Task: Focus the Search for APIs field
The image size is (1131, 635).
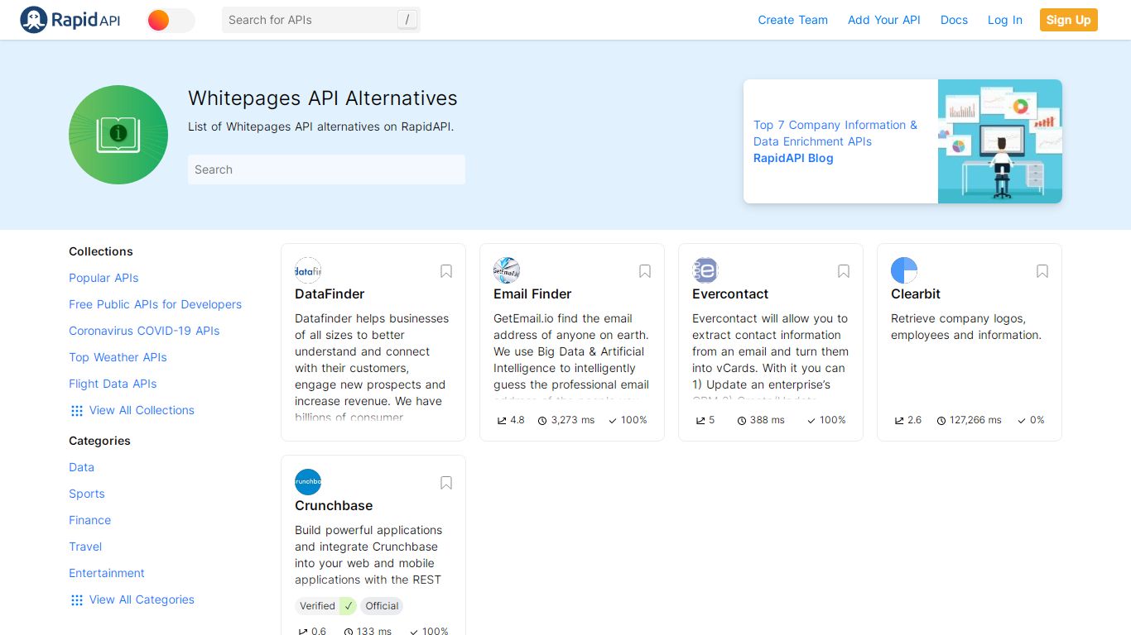Action: [x=321, y=20]
